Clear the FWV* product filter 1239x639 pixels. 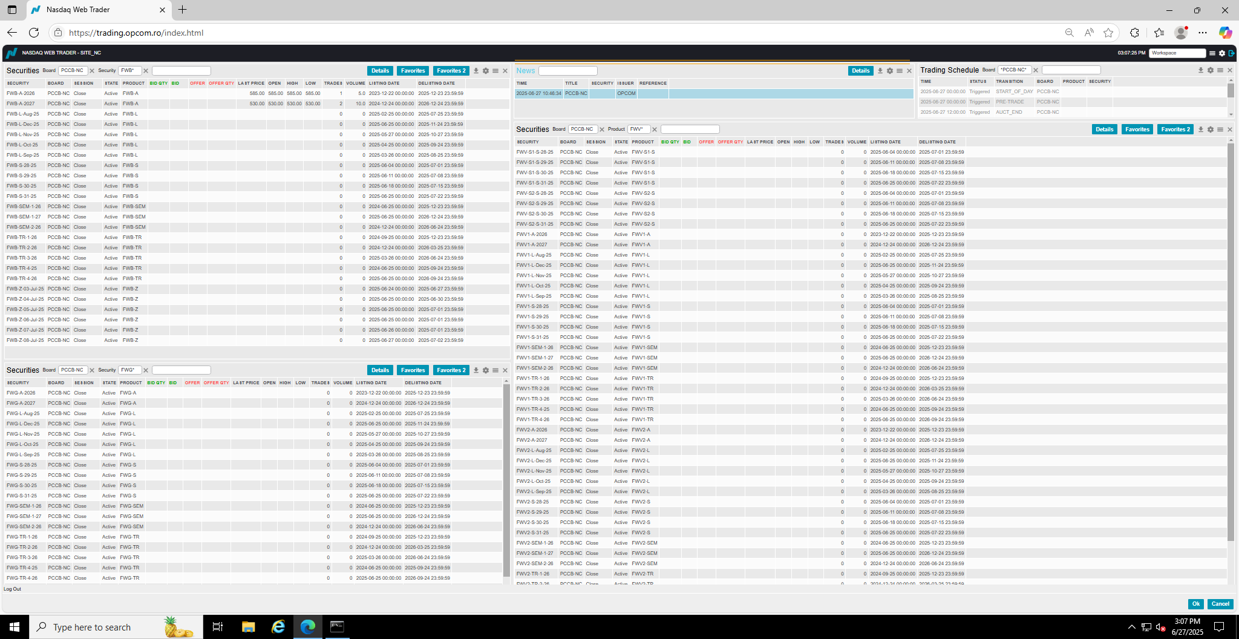655,129
